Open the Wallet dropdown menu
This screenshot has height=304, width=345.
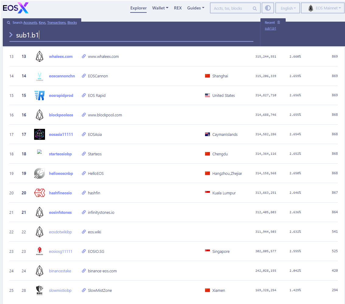(x=160, y=8)
